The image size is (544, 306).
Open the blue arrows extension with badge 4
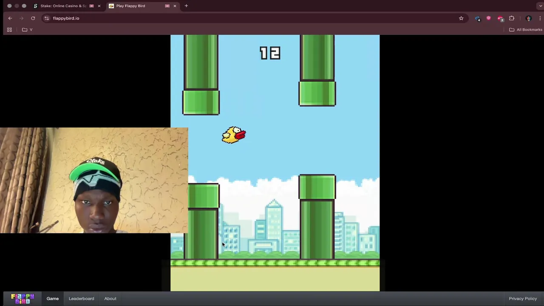[478, 18]
